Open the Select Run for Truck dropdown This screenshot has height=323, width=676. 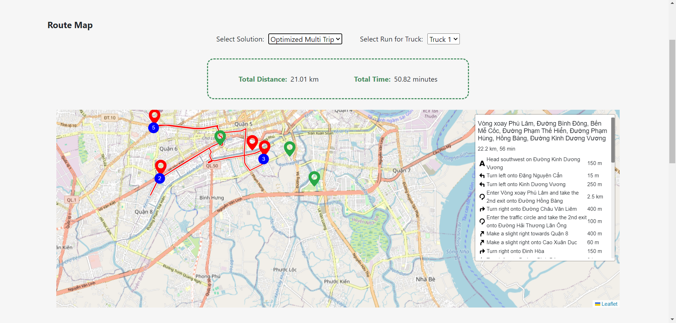pos(443,39)
